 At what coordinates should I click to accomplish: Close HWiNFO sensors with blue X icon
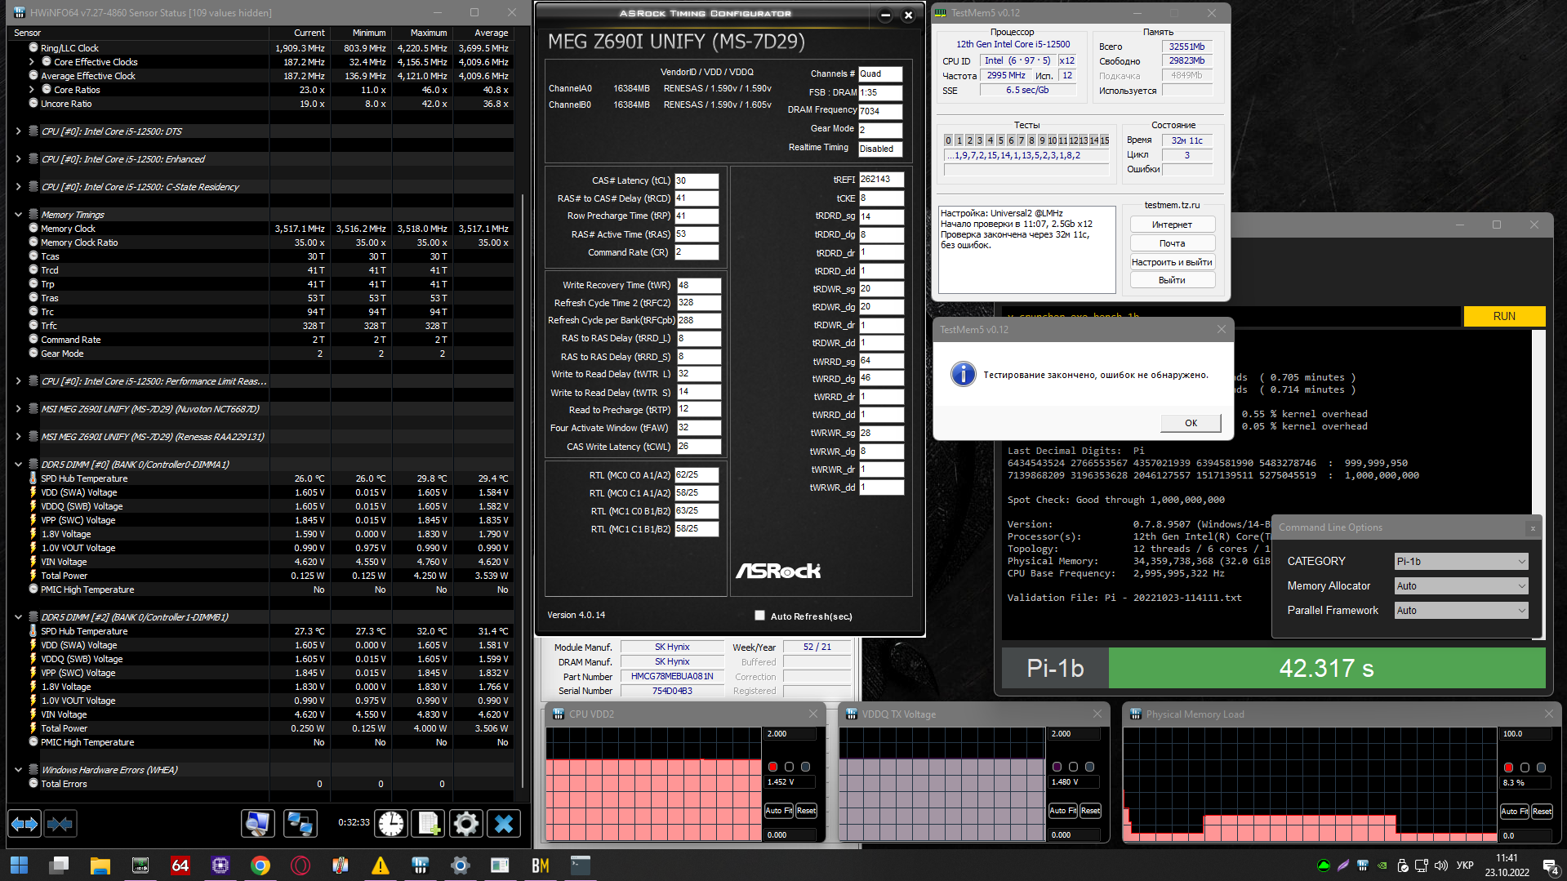(504, 824)
